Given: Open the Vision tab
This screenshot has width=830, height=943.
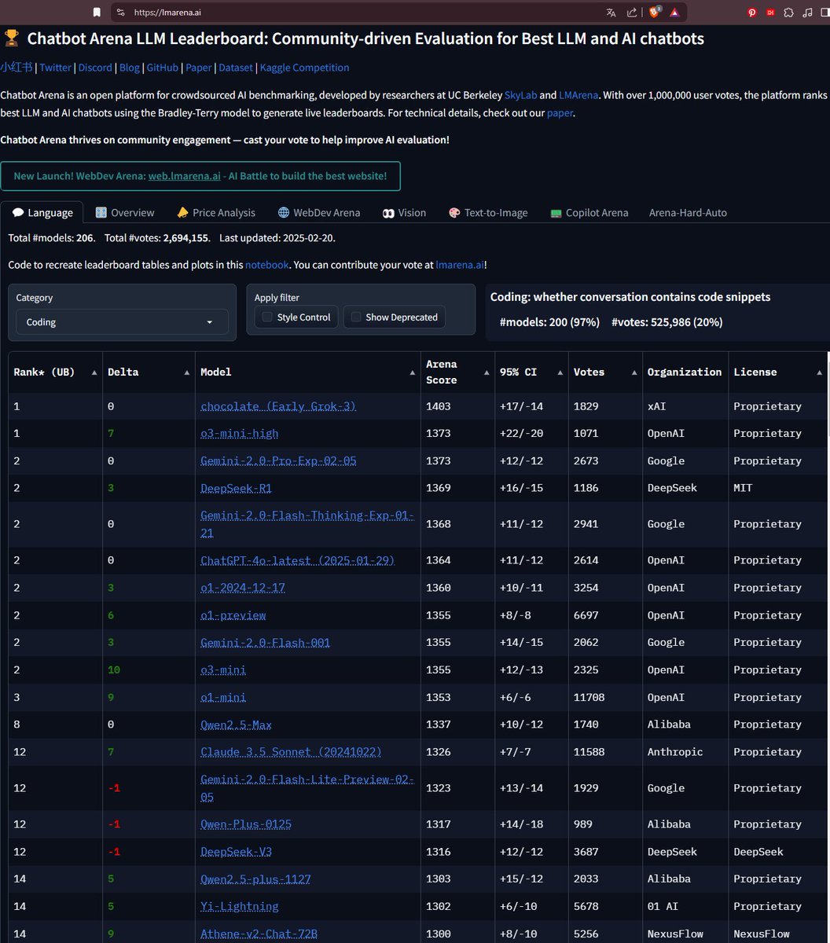Looking at the screenshot, I should (x=404, y=213).
